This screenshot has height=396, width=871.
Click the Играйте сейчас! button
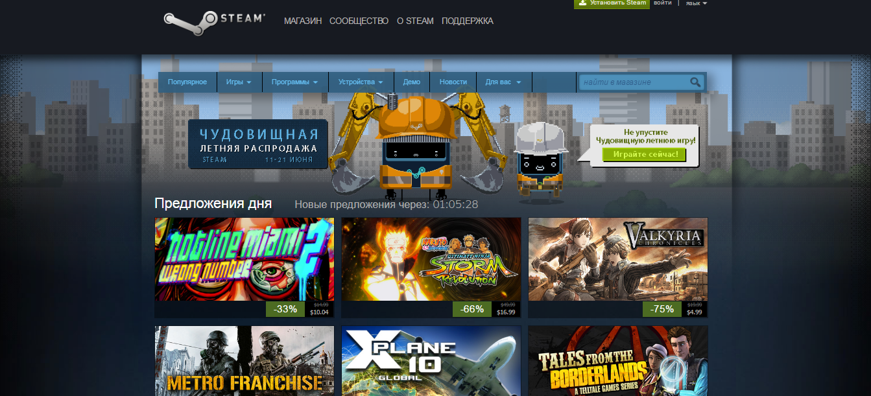coord(643,154)
